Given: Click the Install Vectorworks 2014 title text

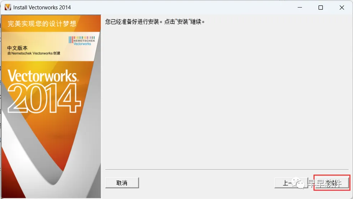Looking at the screenshot, I should (42, 8).
